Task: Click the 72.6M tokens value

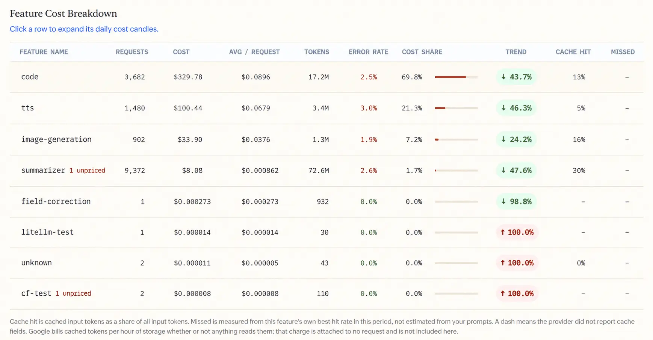Action: pyautogui.click(x=319, y=171)
